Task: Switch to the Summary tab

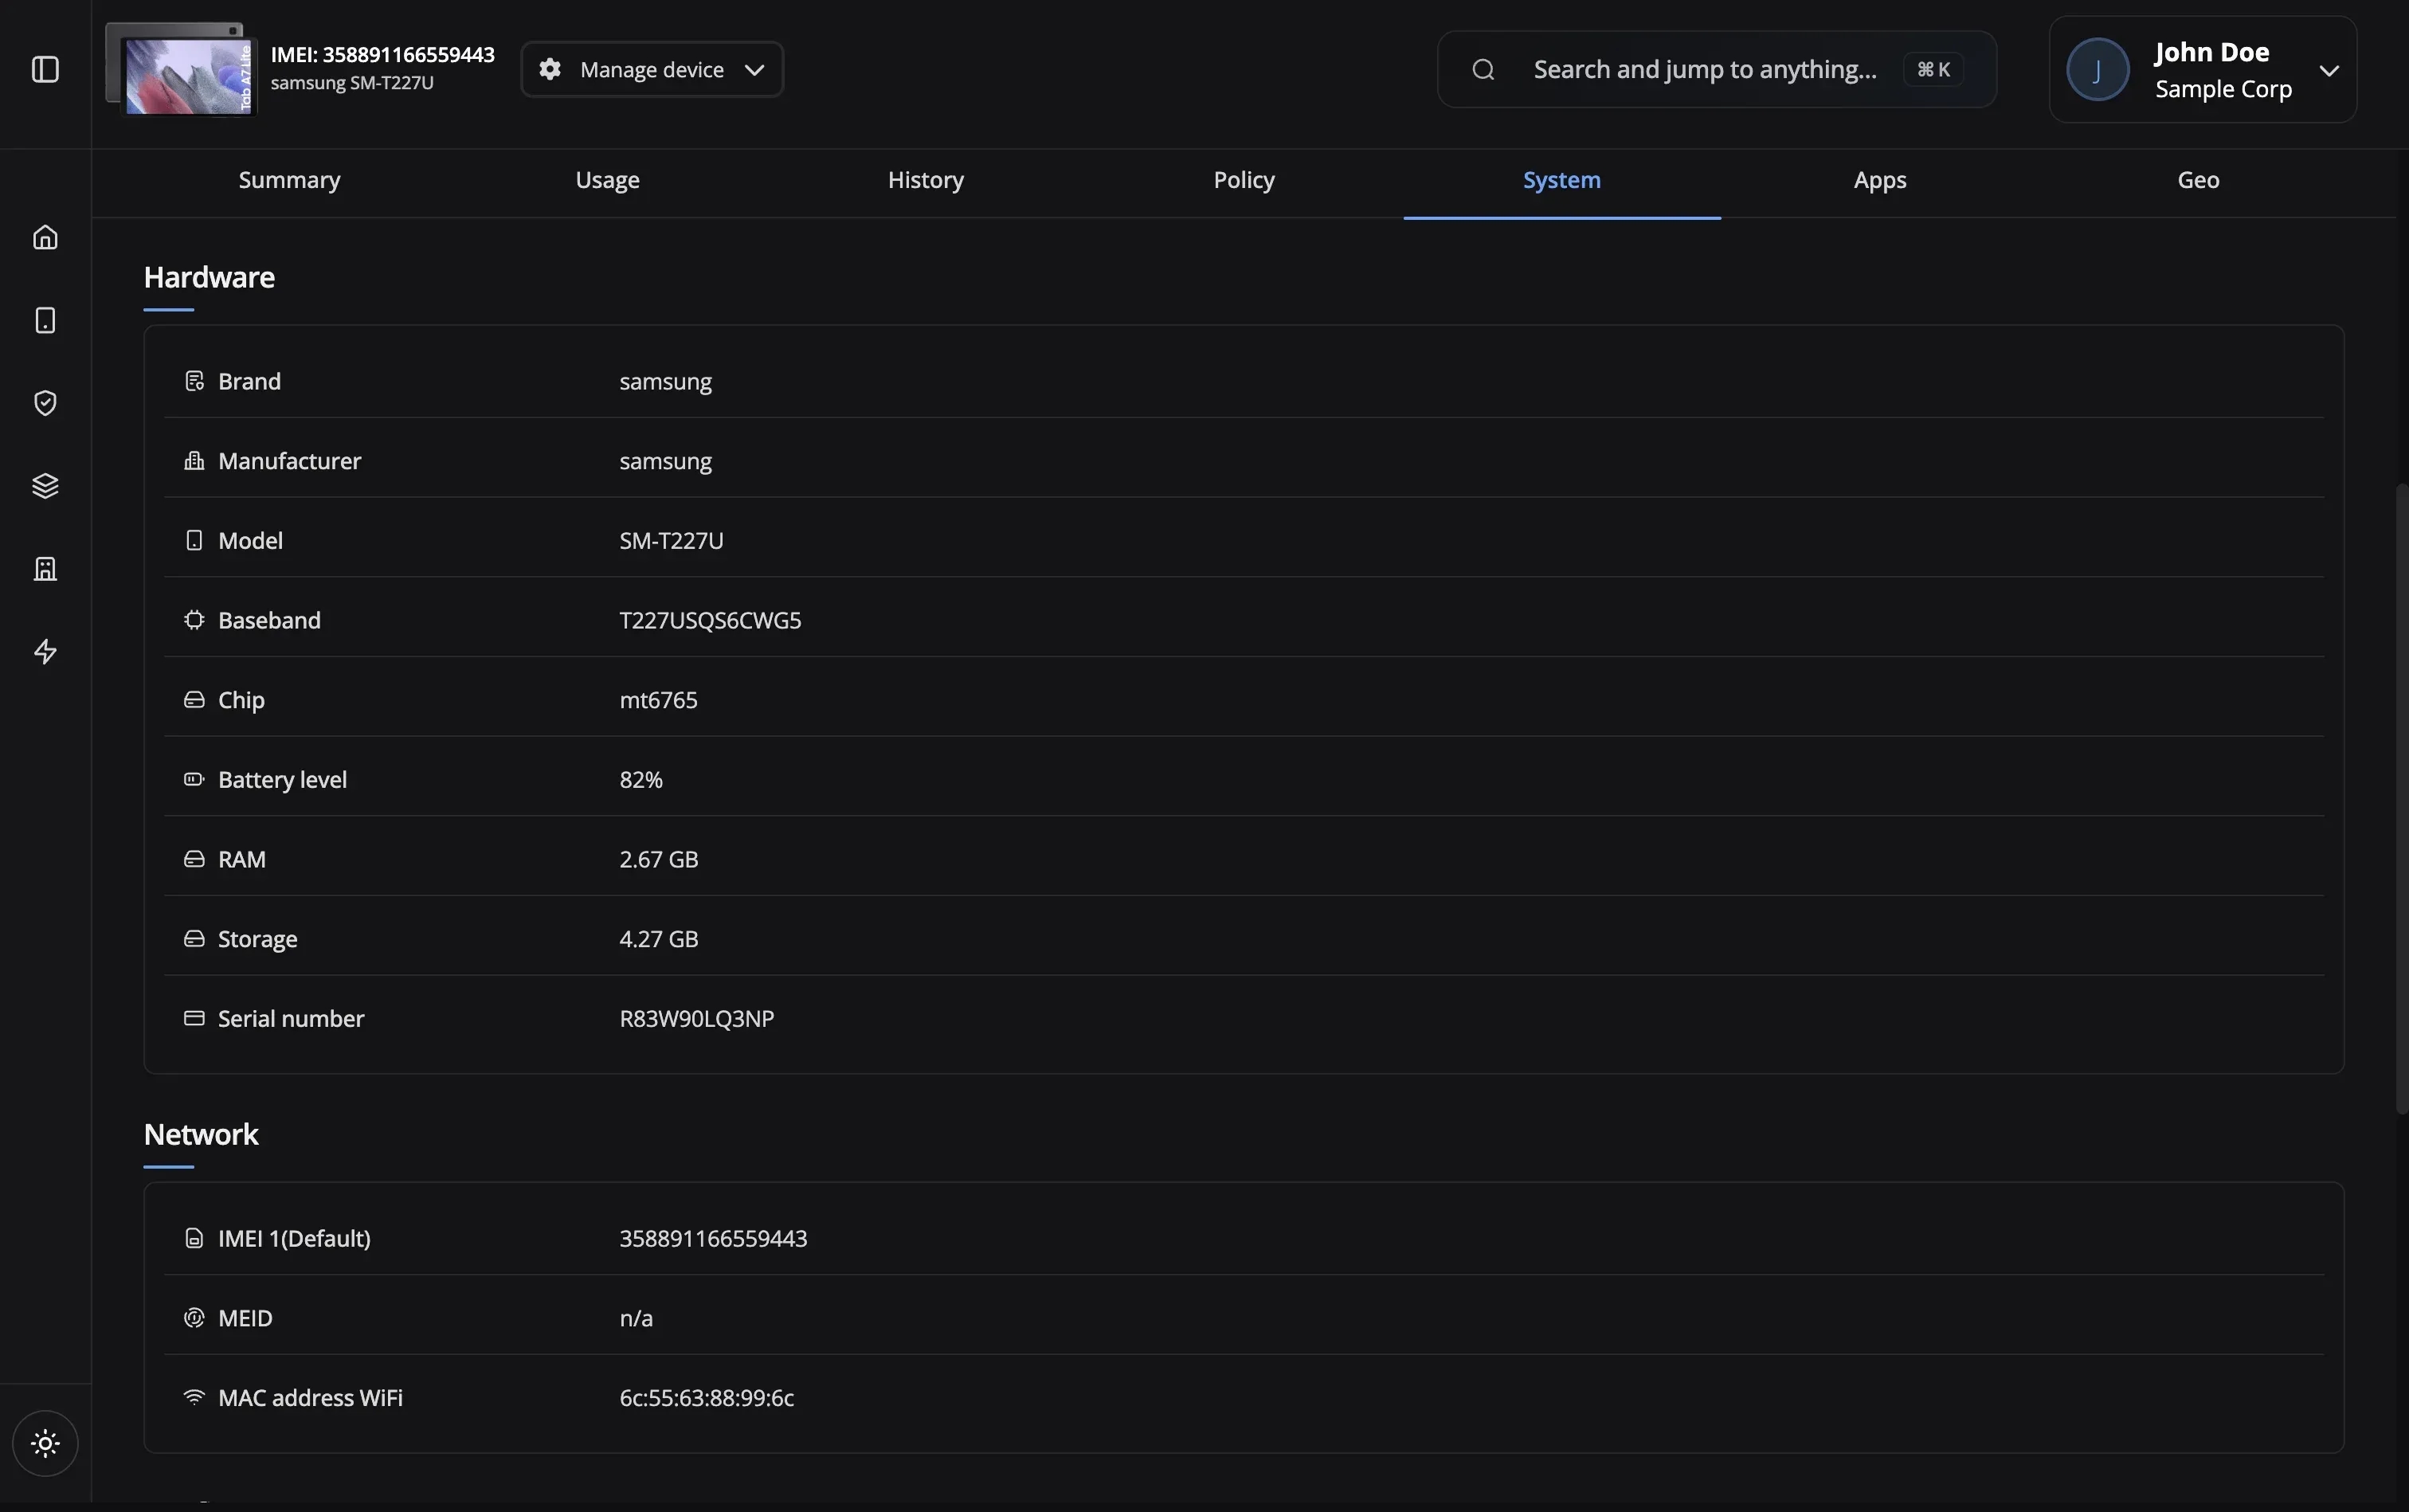Action: (289, 180)
